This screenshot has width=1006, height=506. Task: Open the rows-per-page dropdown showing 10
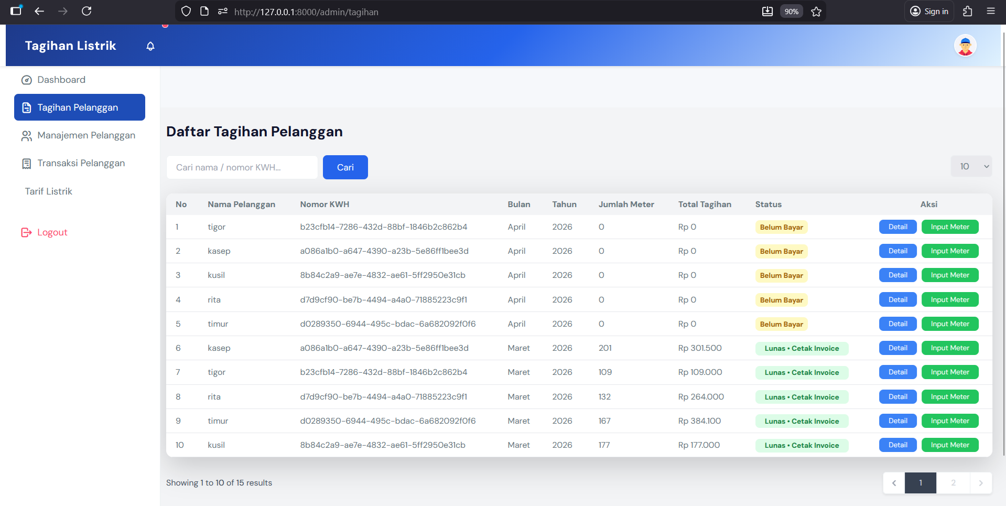(x=971, y=166)
